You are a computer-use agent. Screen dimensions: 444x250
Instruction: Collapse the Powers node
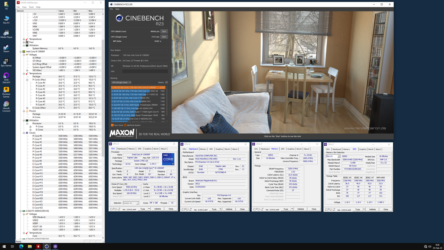click(24, 111)
